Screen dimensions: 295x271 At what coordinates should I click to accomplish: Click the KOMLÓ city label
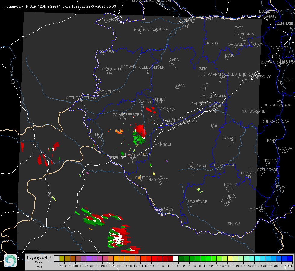click(231, 185)
